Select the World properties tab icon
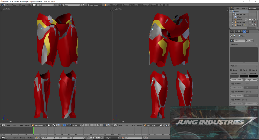 [245, 31]
